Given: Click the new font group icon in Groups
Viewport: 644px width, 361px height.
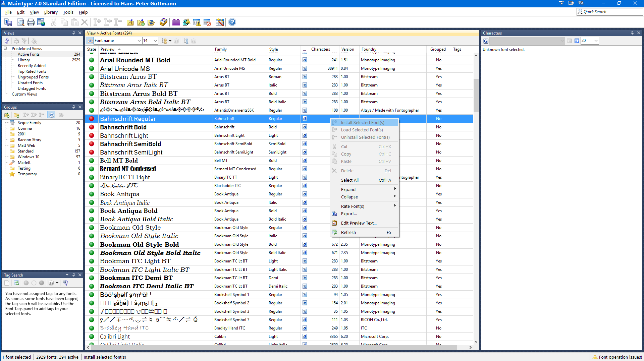Looking at the screenshot, I should [x=7, y=115].
